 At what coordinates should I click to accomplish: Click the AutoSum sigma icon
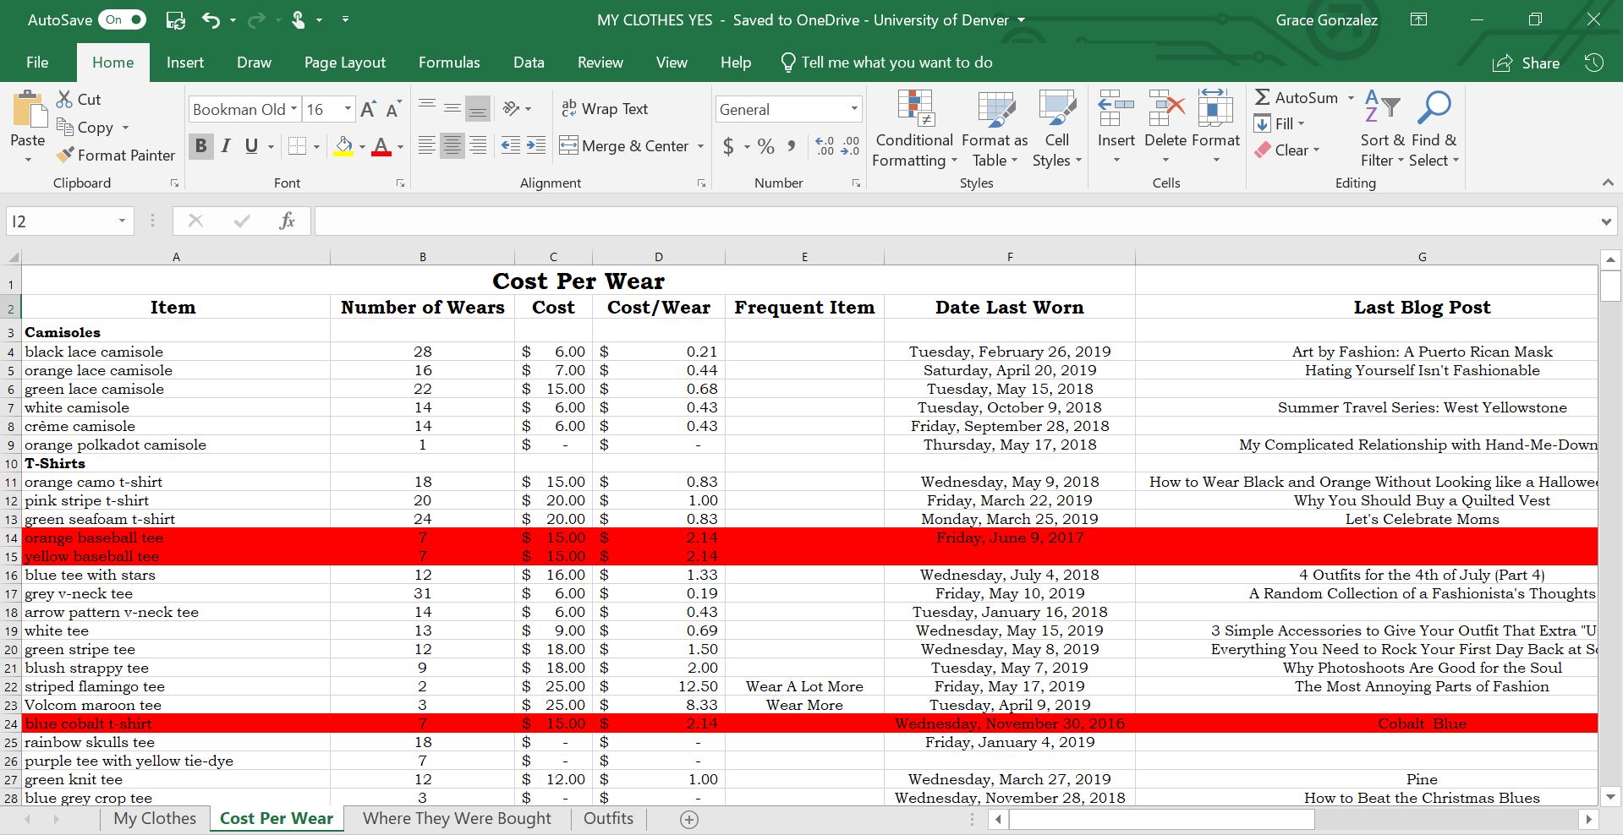click(1262, 98)
